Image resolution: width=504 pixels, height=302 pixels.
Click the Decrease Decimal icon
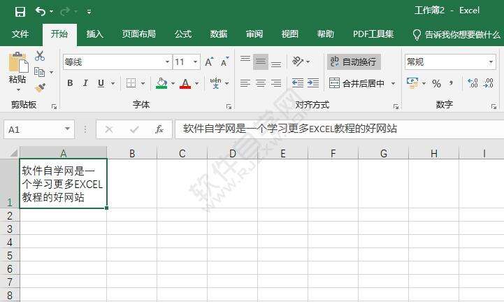[488, 84]
